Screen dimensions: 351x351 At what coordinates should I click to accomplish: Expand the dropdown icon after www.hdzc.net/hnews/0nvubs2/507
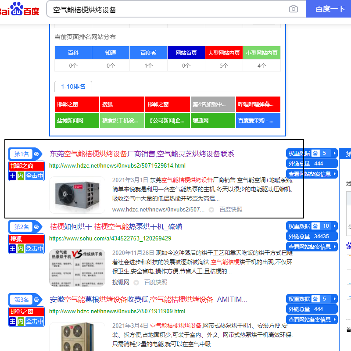(211, 210)
